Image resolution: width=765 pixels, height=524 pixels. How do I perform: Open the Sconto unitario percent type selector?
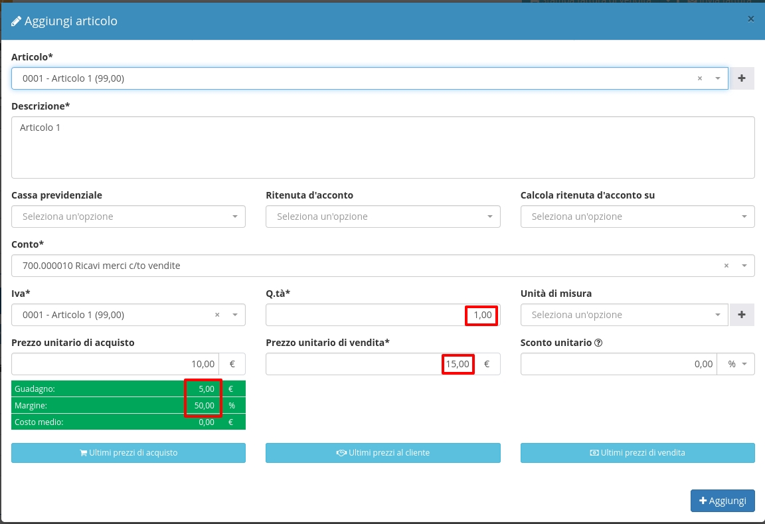pos(736,364)
